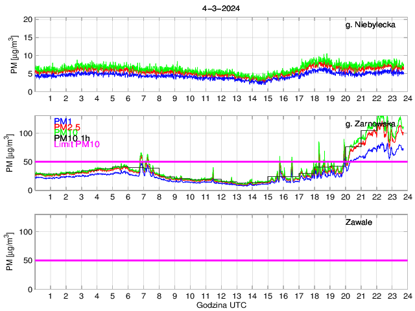Image resolution: width=415 pixels, height=311 pixels.
Task: Click the 10 tick on Niebylecka y-axis
Action: 28,56
